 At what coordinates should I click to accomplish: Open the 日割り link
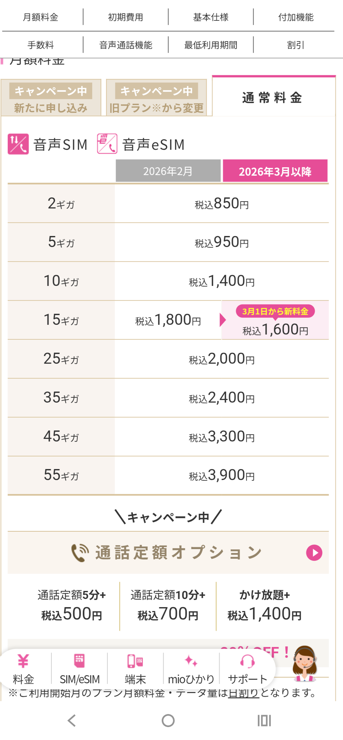tap(244, 693)
